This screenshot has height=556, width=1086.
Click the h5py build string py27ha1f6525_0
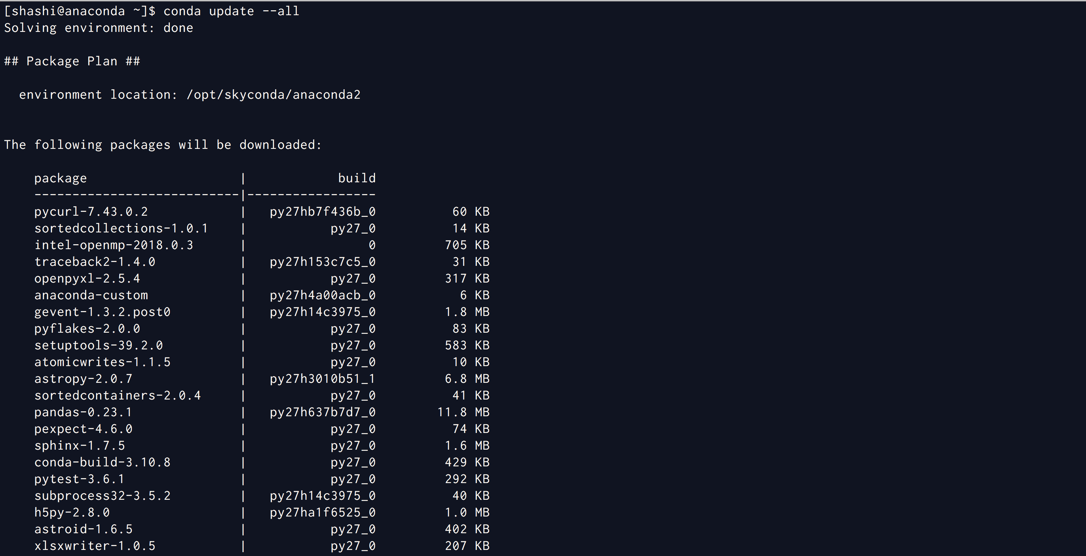point(322,512)
